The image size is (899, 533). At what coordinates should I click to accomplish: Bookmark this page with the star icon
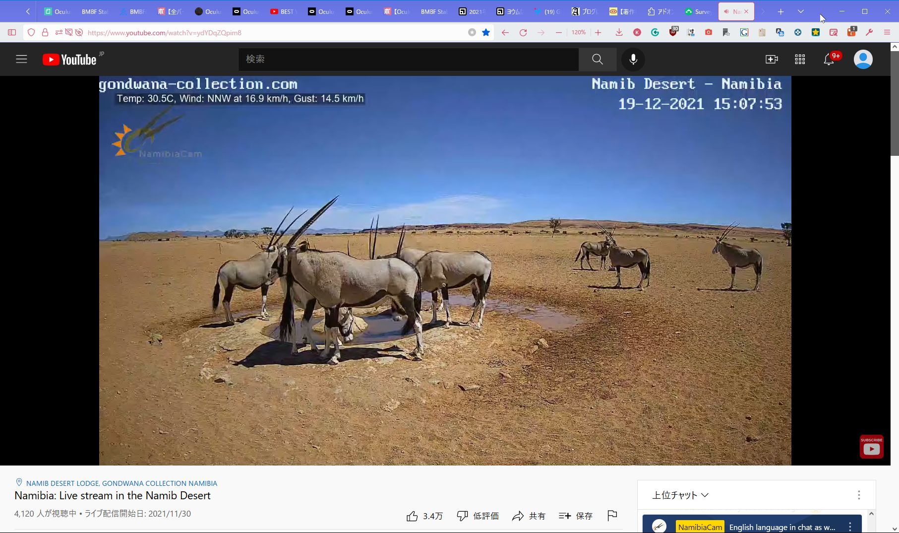pos(485,32)
